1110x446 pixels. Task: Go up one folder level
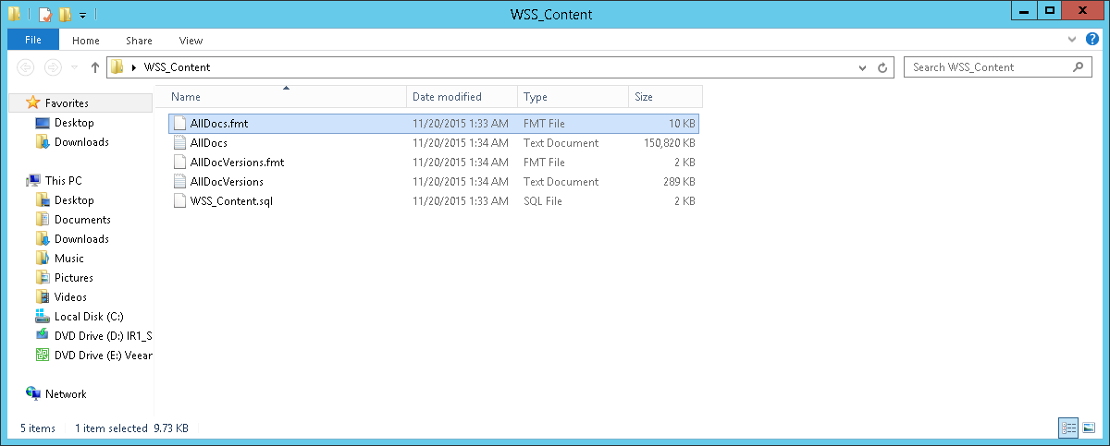[x=95, y=67]
